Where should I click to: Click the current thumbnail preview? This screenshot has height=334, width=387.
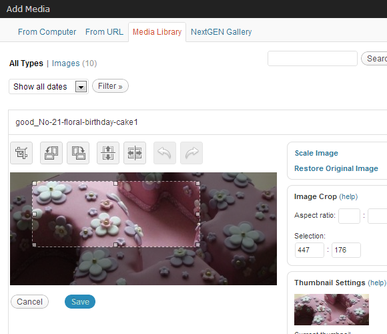pos(332,309)
